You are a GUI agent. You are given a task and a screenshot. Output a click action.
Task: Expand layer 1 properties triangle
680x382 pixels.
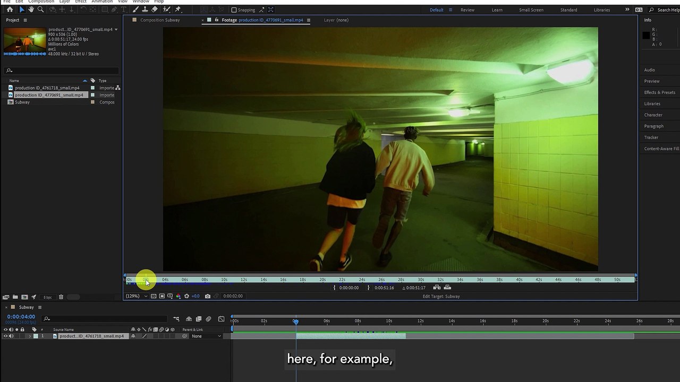[30, 336]
